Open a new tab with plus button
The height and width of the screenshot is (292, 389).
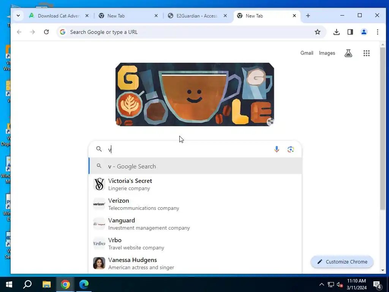pos(308,16)
